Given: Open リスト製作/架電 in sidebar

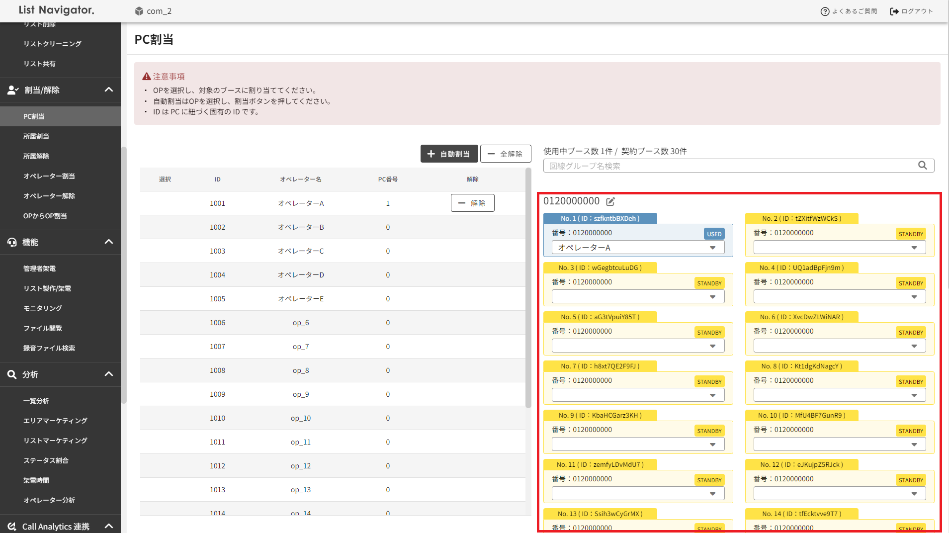Looking at the screenshot, I should 60,288.
